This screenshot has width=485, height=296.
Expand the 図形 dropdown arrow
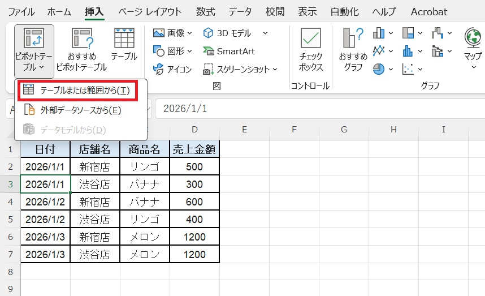(189, 51)
